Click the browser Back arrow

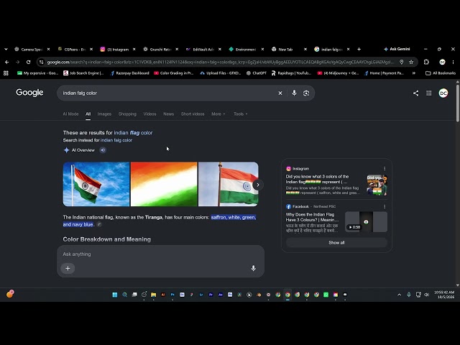[x=6, y=63]
